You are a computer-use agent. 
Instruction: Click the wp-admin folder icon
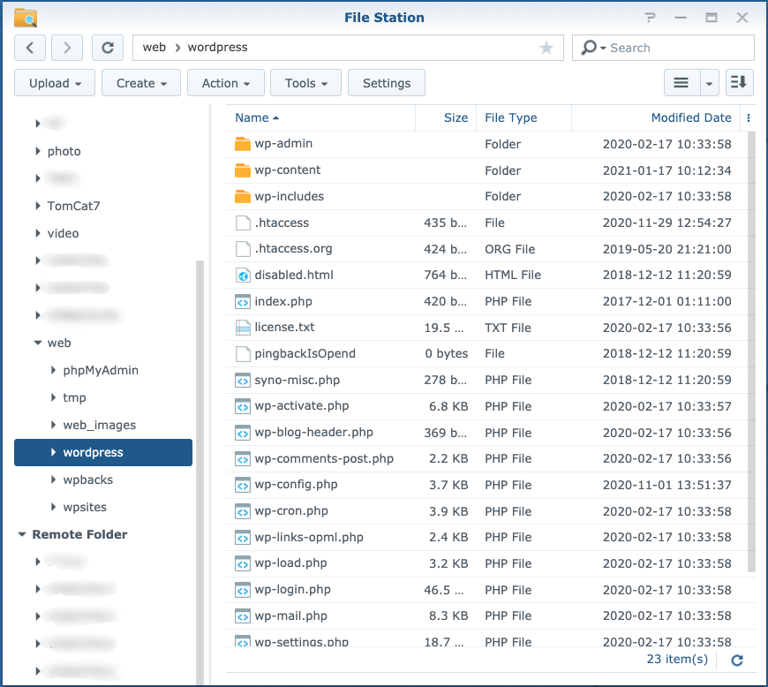(243, 144)
